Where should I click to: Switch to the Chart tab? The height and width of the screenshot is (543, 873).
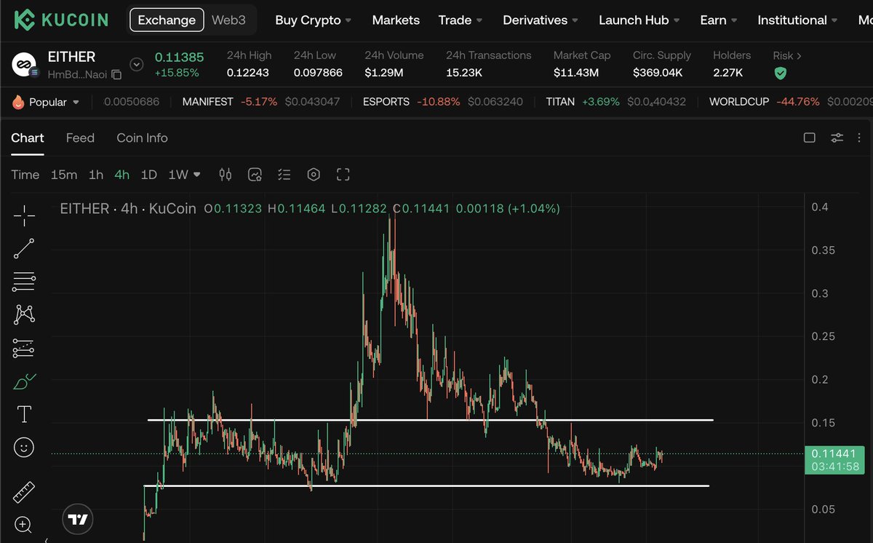(28, 138)
